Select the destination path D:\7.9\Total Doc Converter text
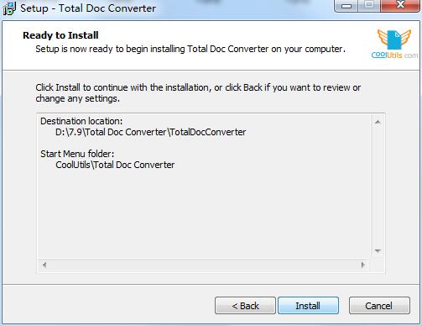The image size is (422, 326). point(151,132)
